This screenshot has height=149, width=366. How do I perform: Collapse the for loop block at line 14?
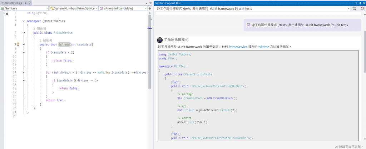coord(24,73)
